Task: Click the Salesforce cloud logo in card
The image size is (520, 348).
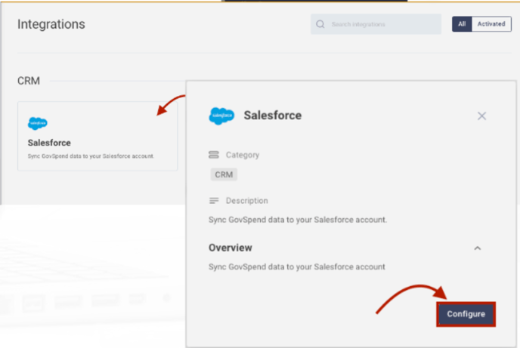Action: (38, 123)
